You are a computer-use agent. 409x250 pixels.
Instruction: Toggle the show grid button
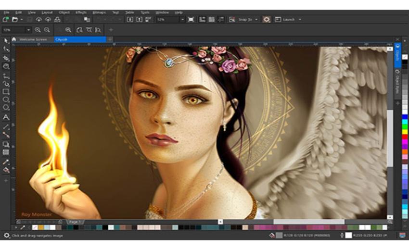tap(212, 20)
